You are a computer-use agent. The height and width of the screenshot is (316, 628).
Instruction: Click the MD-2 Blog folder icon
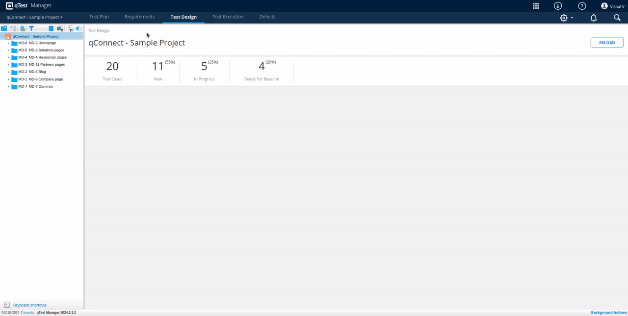14,72
